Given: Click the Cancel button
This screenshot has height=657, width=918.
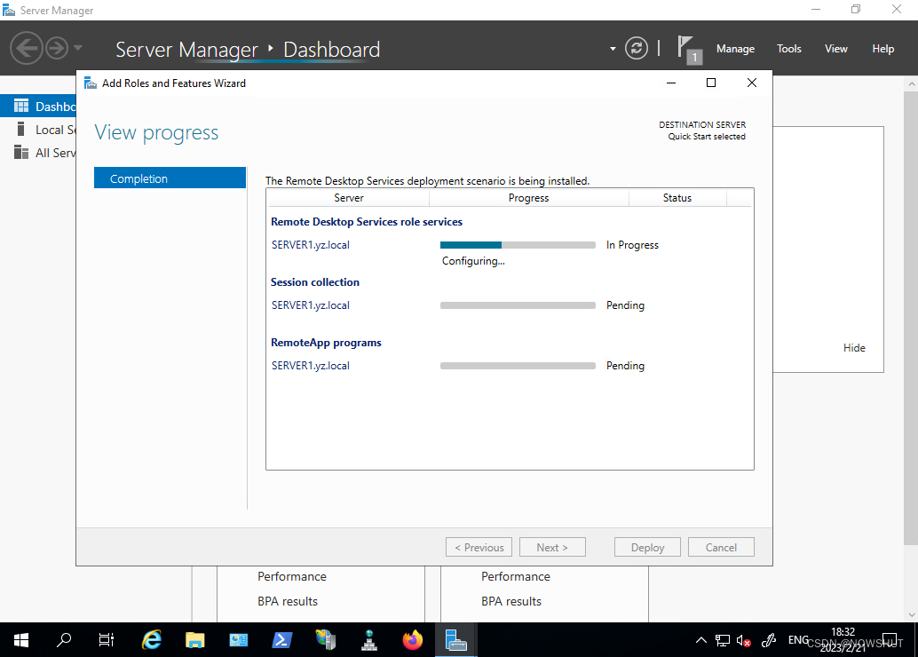Looking at the screenshot, I should point(721,547).
